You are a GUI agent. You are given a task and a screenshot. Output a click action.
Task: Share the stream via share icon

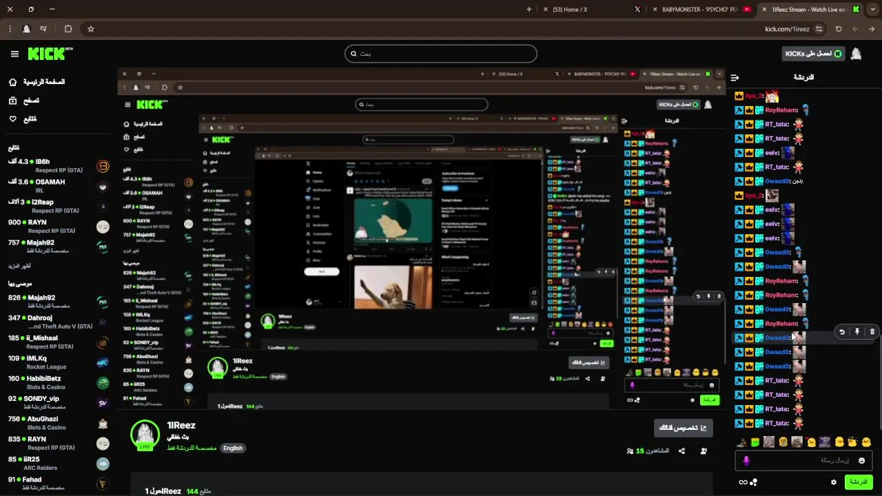681,451
